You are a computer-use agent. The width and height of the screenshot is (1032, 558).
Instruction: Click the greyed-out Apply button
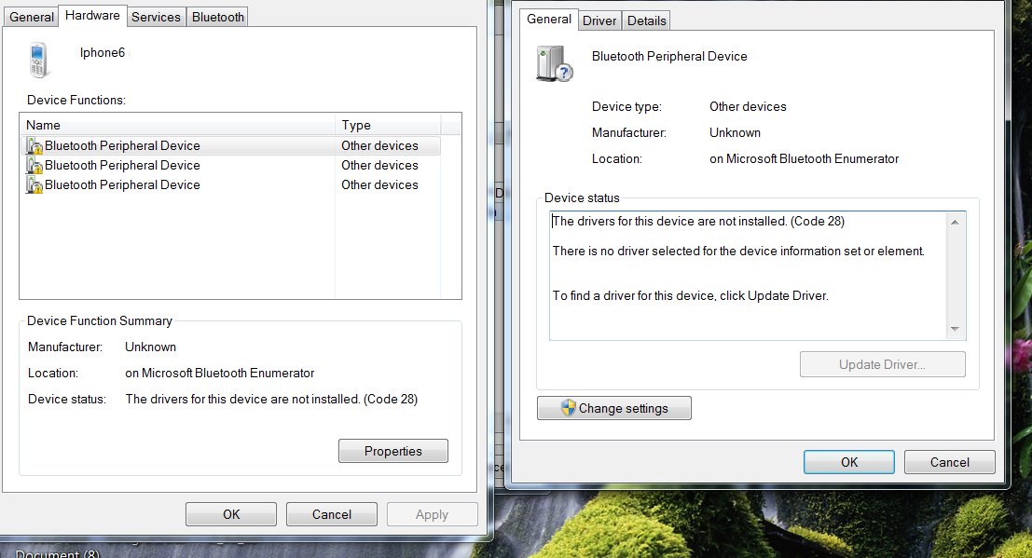432,514
